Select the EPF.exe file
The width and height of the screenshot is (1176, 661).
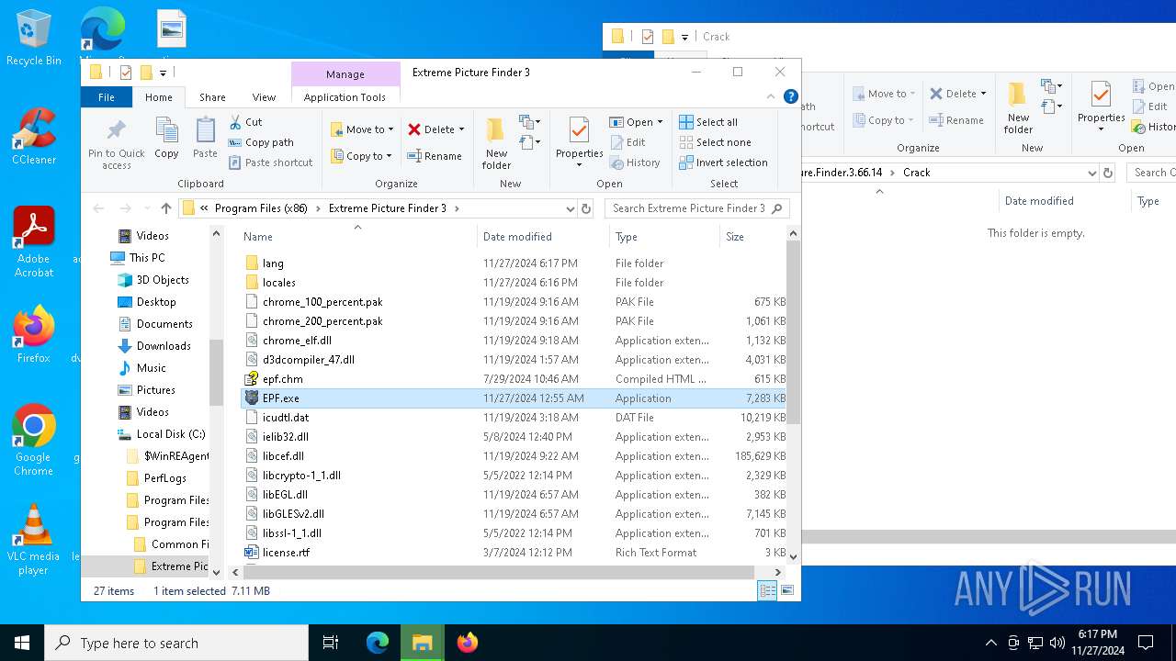coord(513,398)
